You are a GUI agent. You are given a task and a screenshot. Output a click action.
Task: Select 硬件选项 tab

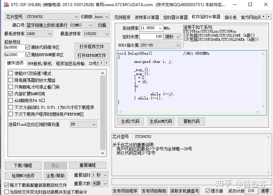click(15, 63)
